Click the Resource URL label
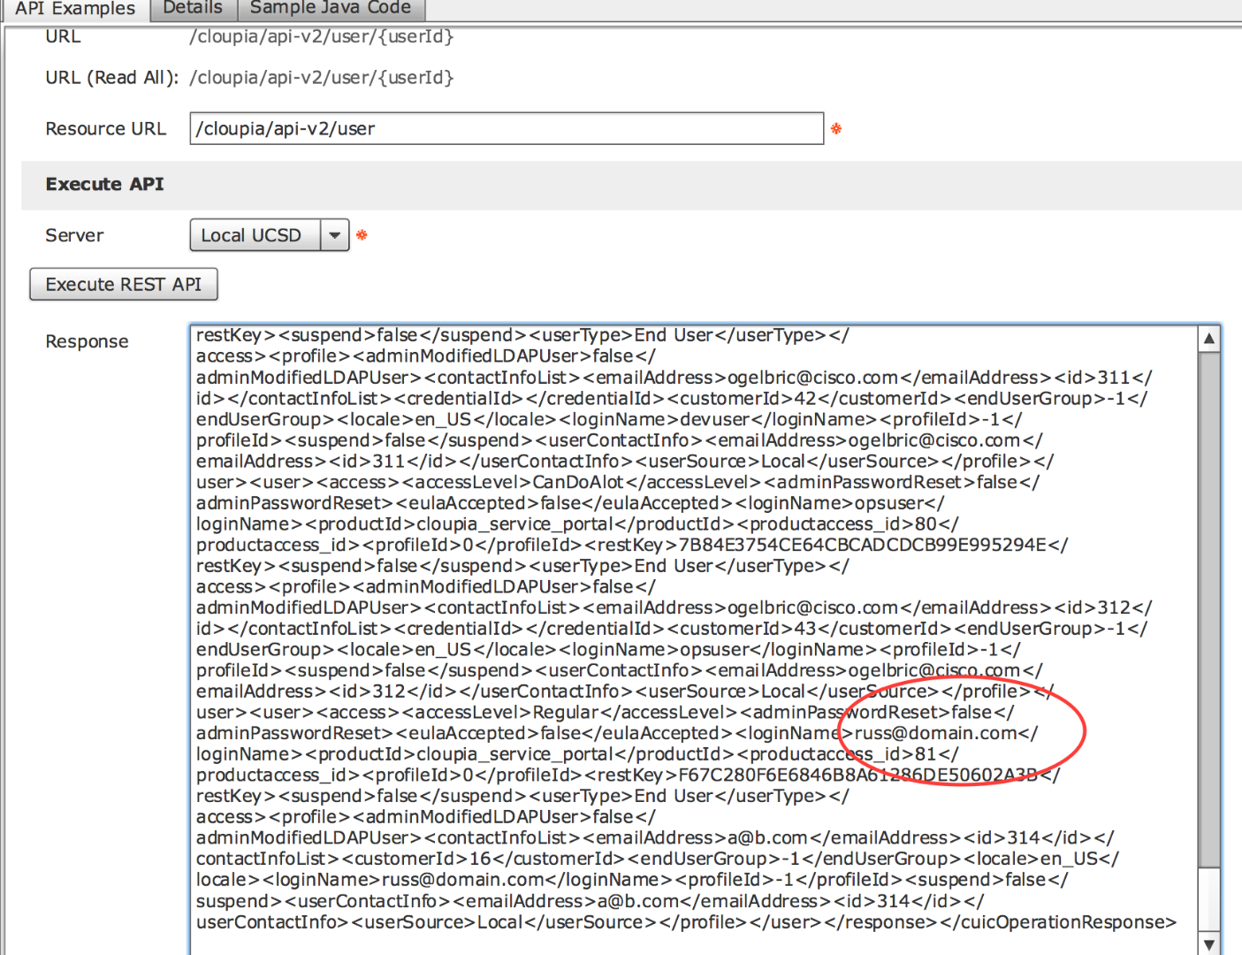Image resolution: width=1242 pixels, height=955 pixels. click(105, 129)
